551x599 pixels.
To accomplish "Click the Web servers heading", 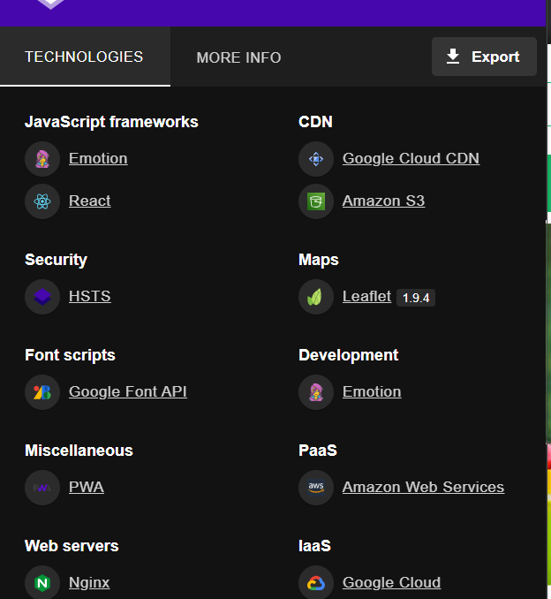I will [x=72, y=546].
